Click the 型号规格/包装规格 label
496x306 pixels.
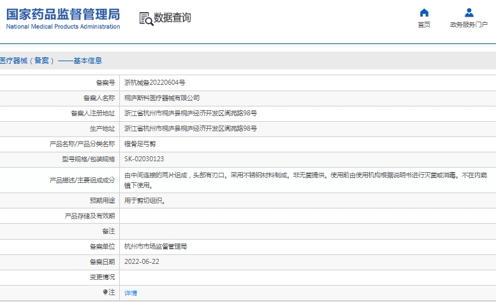[x=88, y=159]
